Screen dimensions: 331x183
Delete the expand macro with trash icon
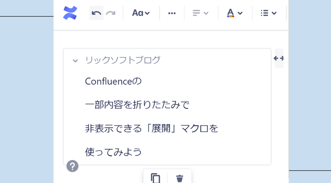(180, 178)
